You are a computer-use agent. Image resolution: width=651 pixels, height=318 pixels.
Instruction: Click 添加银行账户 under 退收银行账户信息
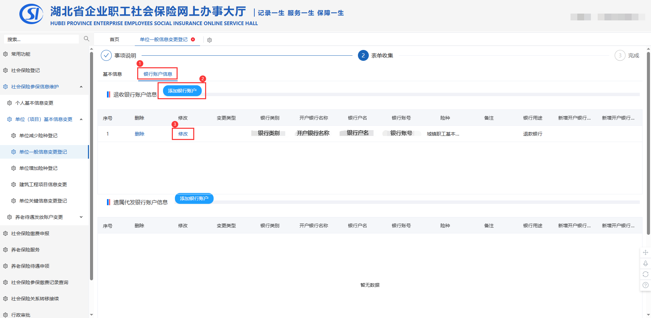182,91
